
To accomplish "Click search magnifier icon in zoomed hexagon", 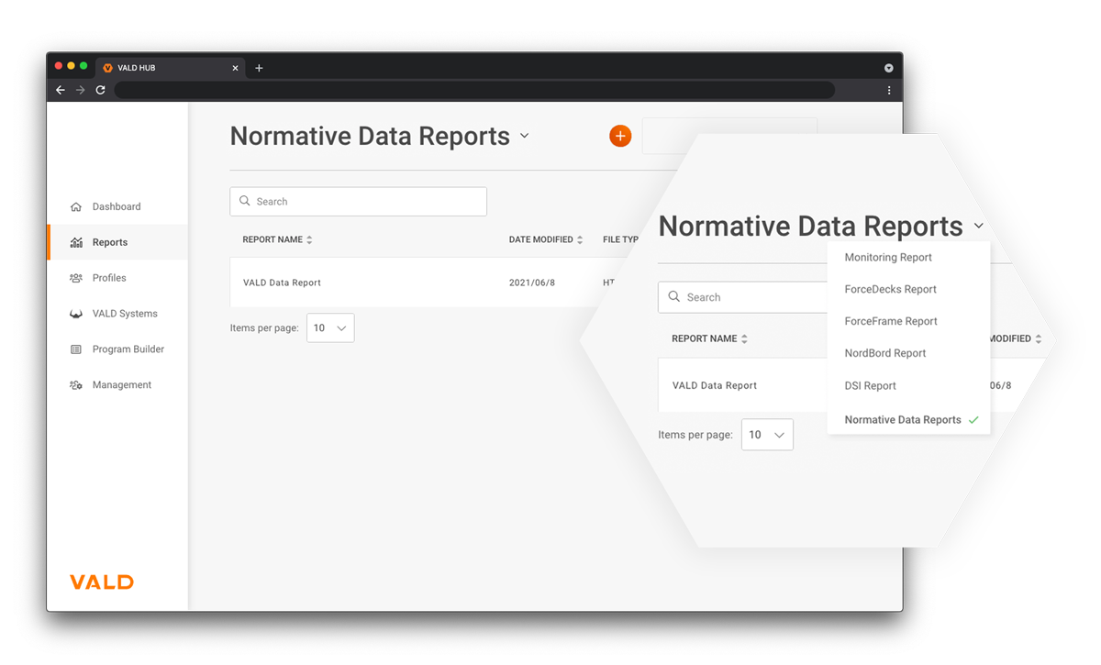I will click(674, 296).
